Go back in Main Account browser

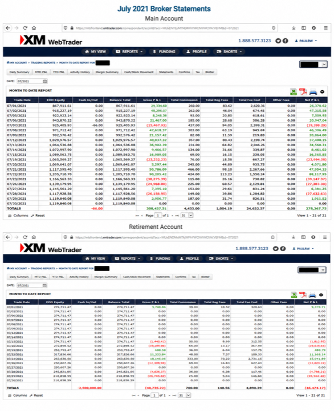pyautogui.click(x=8, y=28)
